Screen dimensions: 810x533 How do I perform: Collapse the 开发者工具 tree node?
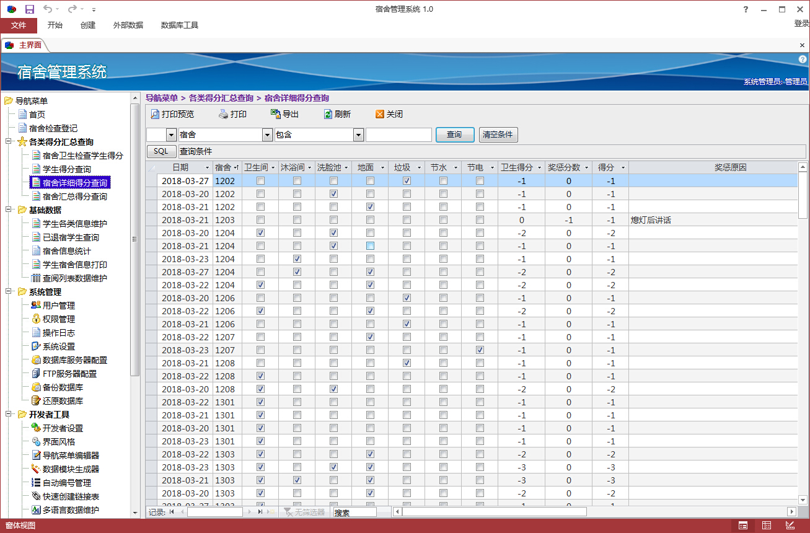click(x=9, y=415)
